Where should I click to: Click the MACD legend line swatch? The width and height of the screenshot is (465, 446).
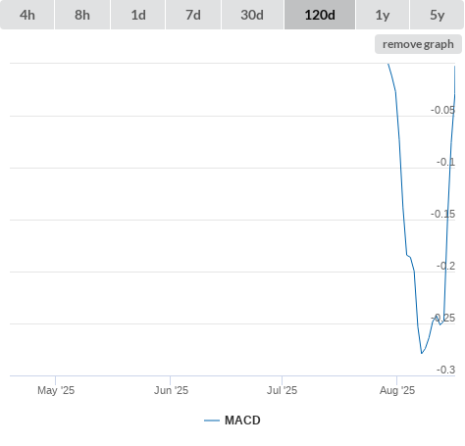click(x=212, y=421)
